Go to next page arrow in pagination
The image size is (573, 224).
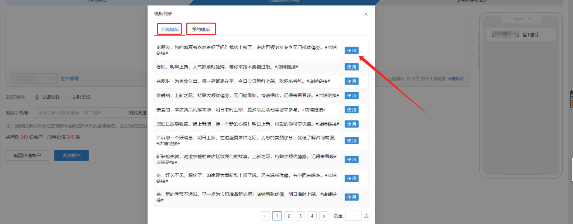click(x=324, y=216)
